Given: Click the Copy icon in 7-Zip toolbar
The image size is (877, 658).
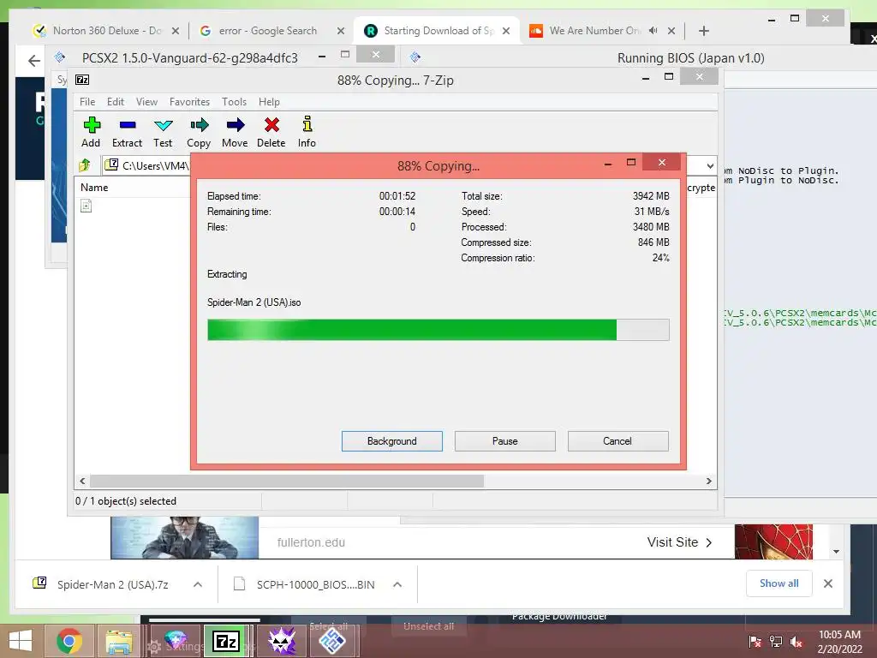Looking at the screenshot, I should click(199, 125).
